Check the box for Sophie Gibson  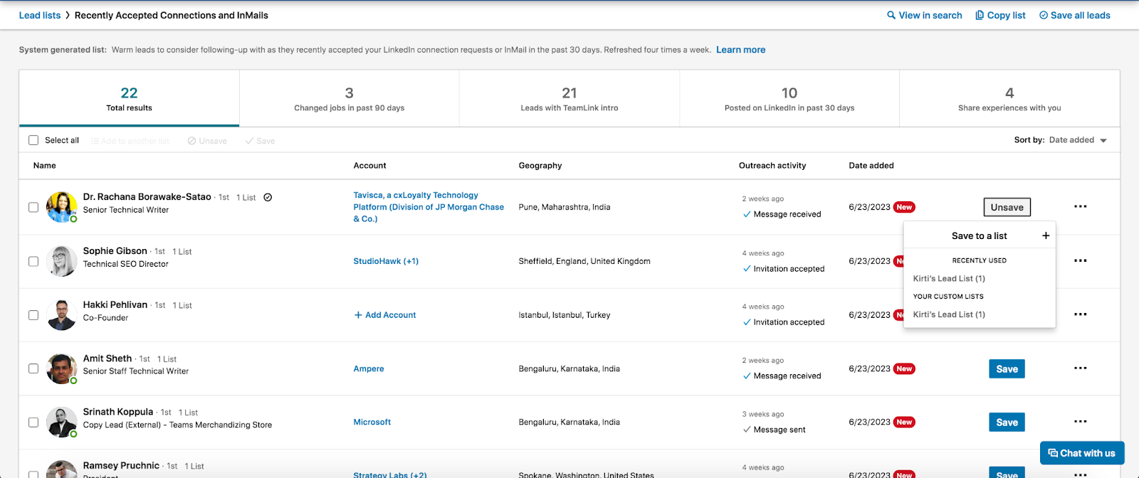(x=33, y=261)
